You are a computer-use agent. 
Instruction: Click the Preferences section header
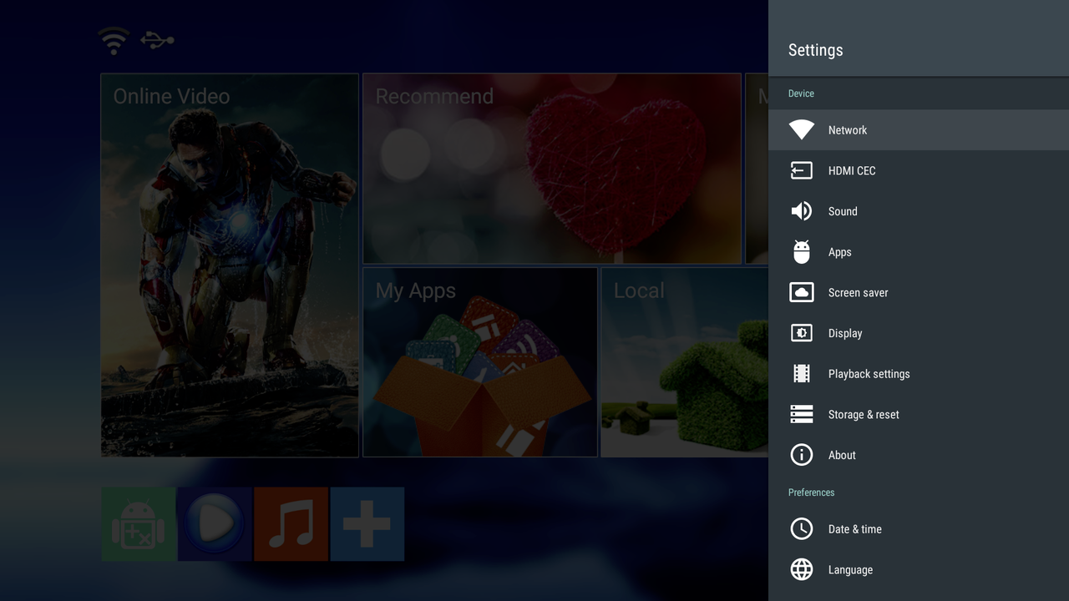click(812, 492)
